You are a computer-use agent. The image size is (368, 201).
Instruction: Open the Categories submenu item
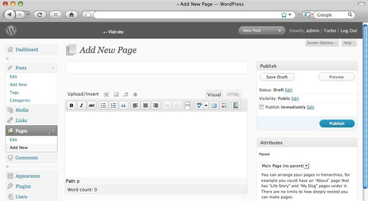[20, 100]
